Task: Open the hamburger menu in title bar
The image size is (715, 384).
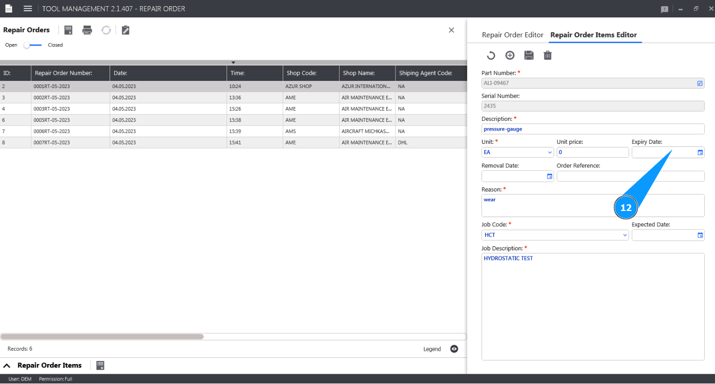Action: [28, 9]
